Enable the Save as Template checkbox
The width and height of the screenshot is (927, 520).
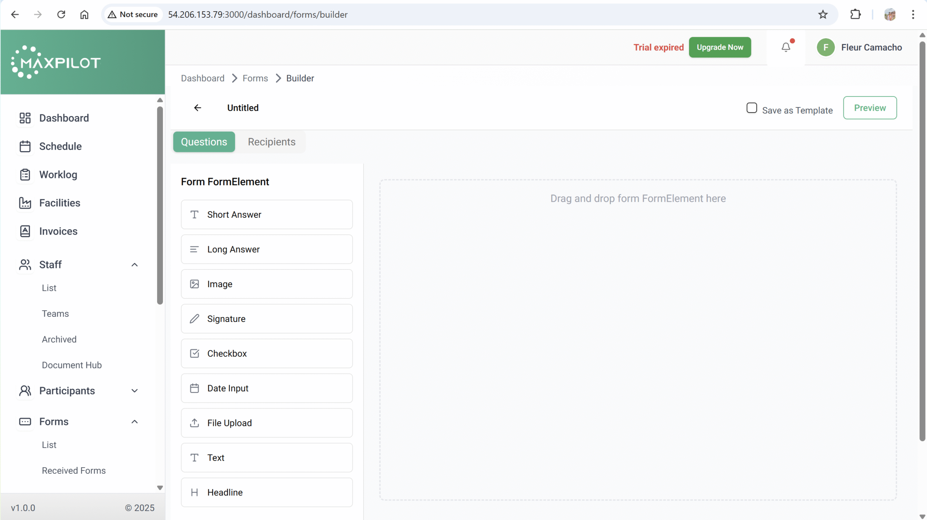point(751,108)
